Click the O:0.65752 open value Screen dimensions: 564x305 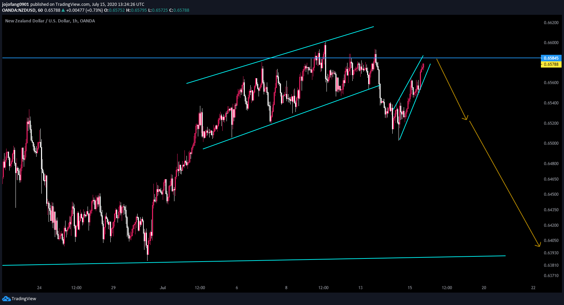114,10
